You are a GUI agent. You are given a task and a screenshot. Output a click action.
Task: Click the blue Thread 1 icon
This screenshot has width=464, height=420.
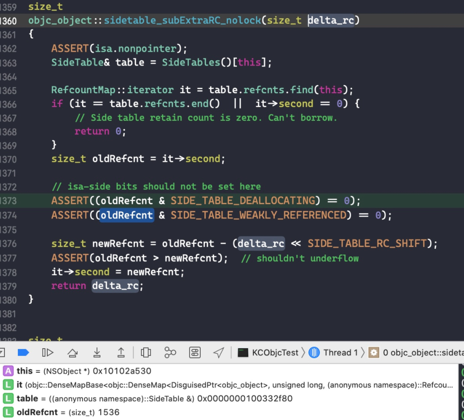pyautogui.click(x=314, y=353)
